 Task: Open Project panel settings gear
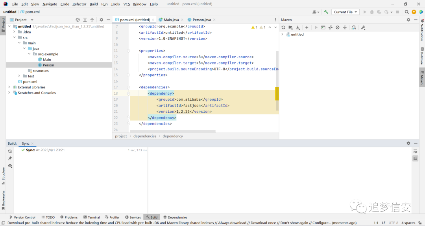[102, 20]
